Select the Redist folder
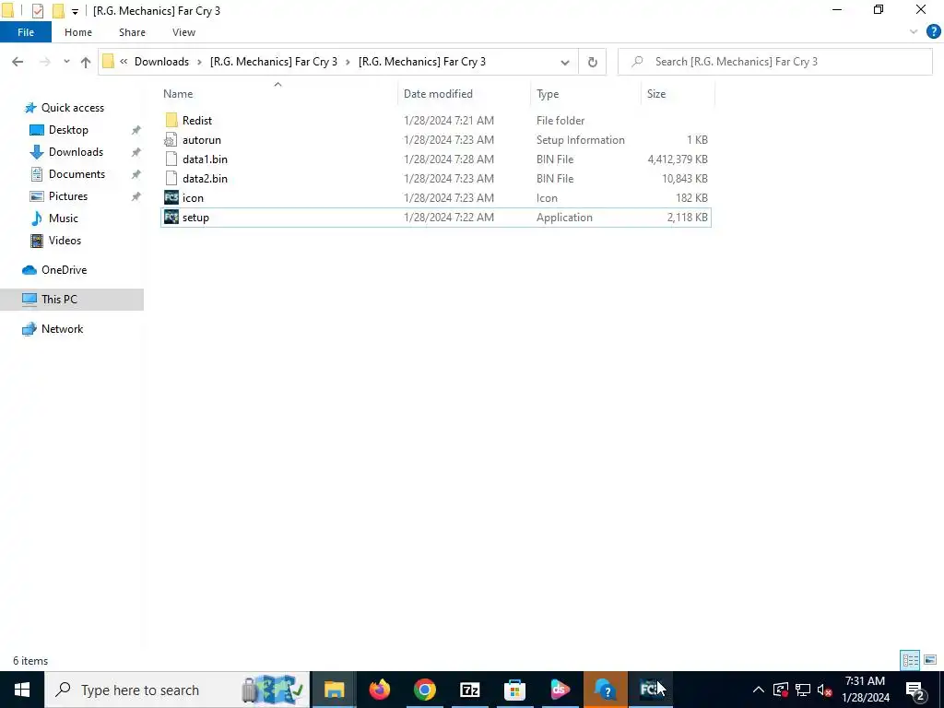Viewport: 944px width, 708px height. coord(436,121)
